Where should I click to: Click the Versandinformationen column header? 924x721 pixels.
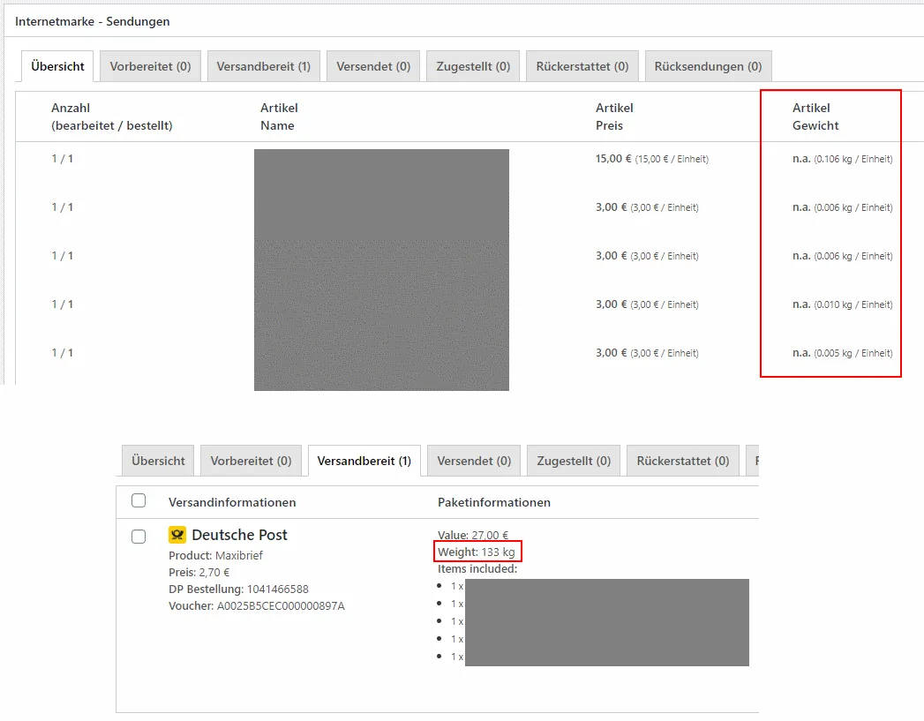232,502
